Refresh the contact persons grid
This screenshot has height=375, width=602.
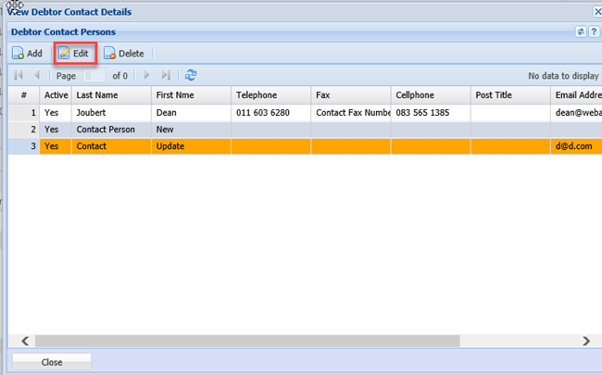(191, 75)
